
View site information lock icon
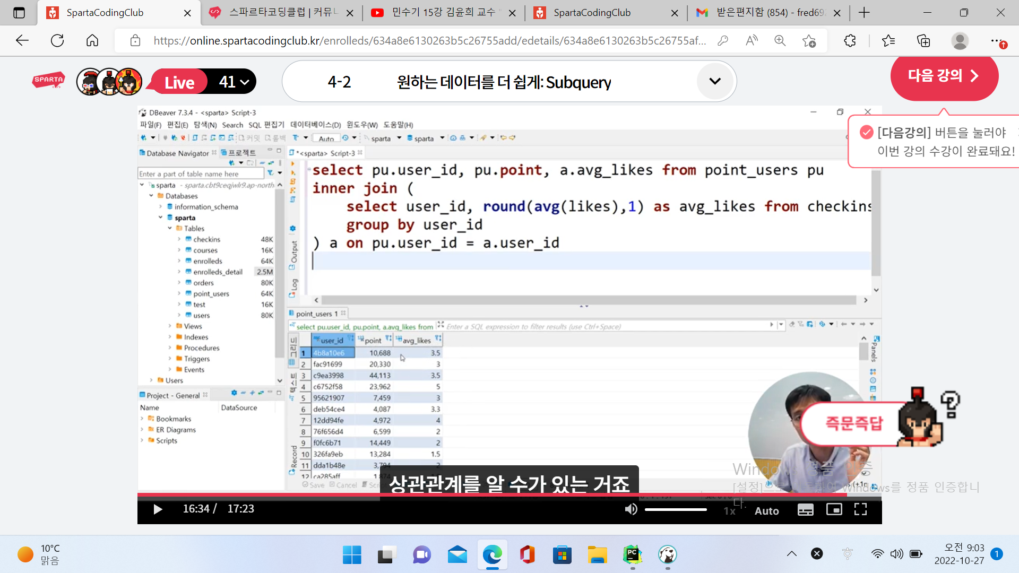(x=135, y=40)
